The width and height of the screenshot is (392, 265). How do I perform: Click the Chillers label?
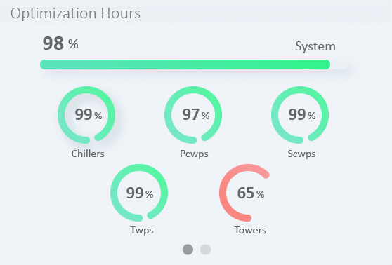click(x=88, y=154)
